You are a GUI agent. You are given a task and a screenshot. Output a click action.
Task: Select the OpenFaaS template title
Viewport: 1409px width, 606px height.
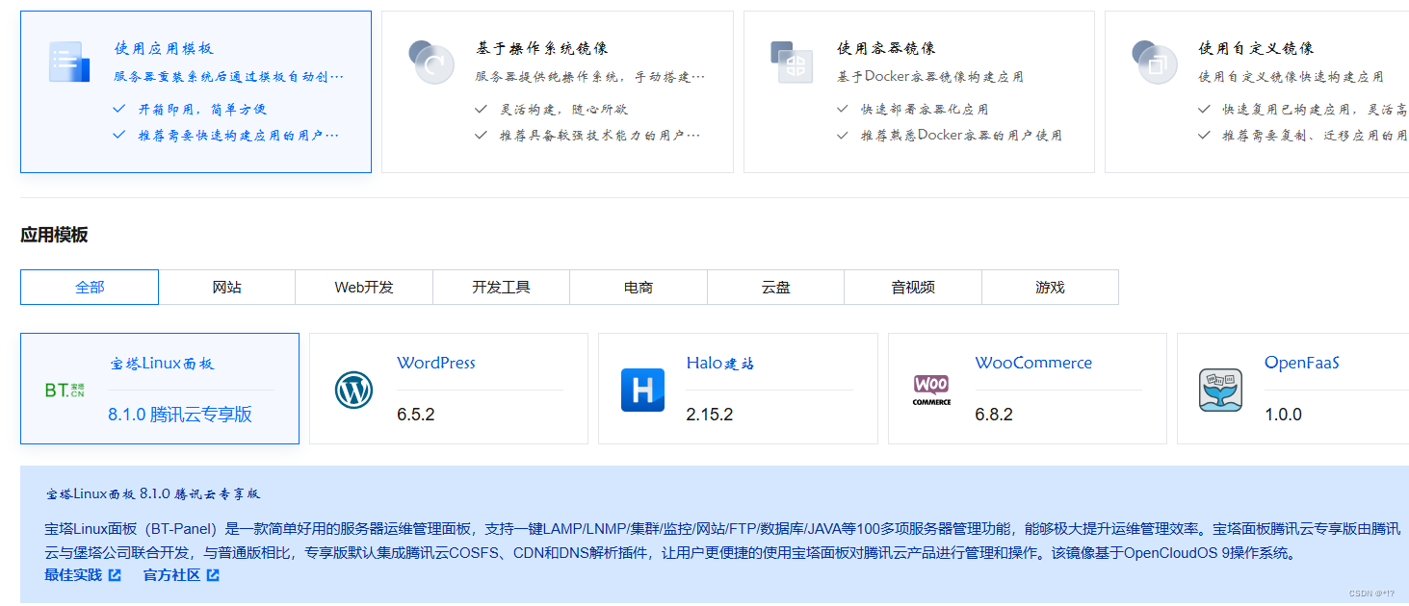[1302, 363]
